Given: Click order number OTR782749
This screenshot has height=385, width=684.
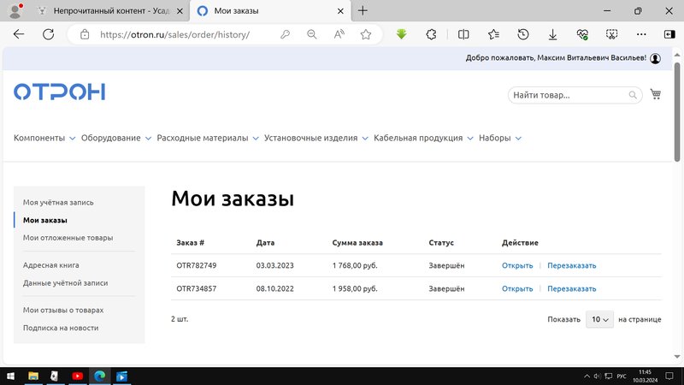Looking at the screenshot, I should (x=197, y=265).
